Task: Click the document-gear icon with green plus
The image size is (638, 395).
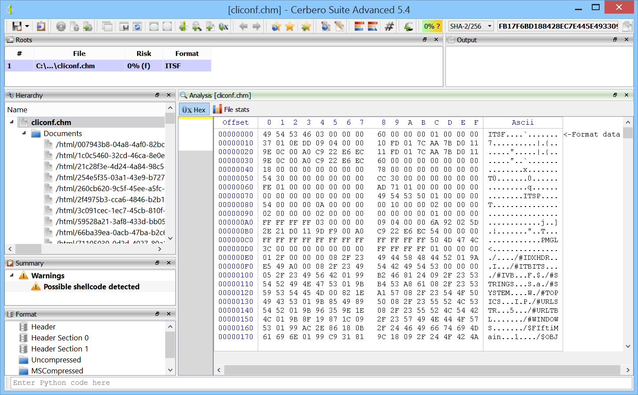Action: (88, 26)
